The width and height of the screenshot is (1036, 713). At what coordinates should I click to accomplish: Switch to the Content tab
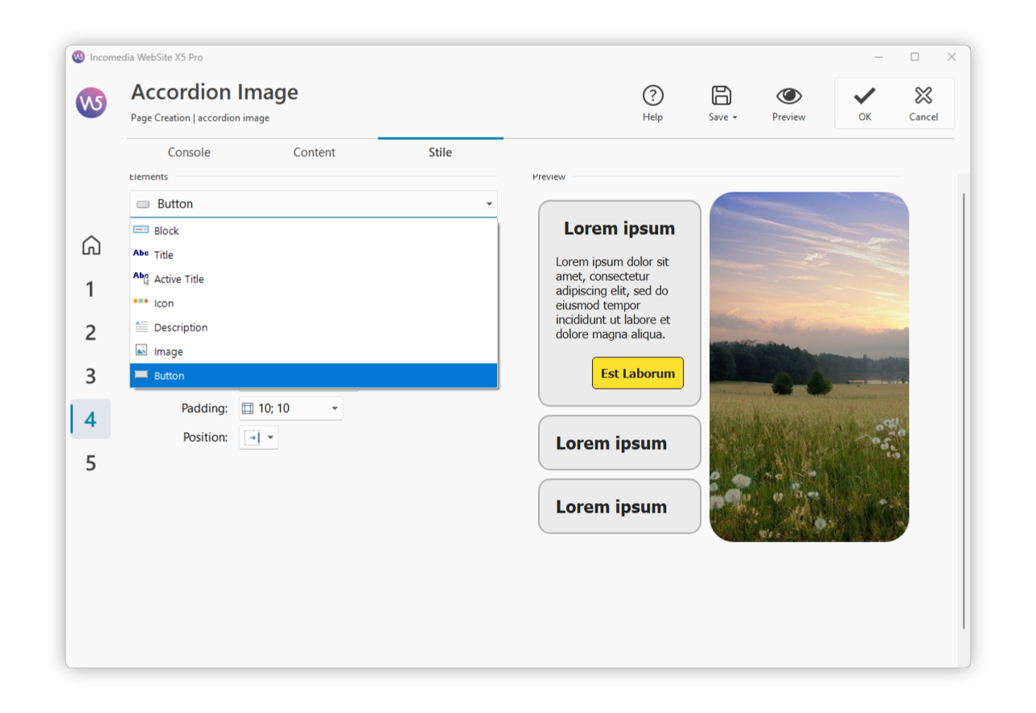coord(314,152)
